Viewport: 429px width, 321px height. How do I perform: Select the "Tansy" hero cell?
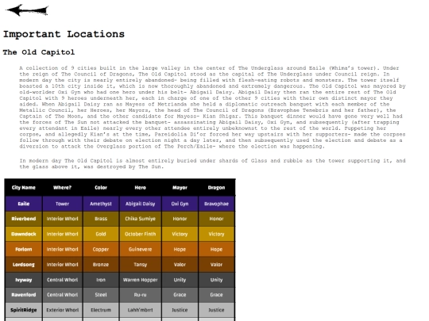tap(141, 265)
